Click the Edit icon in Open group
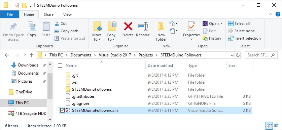Screen dimensions: 282x130 [205, 31]
